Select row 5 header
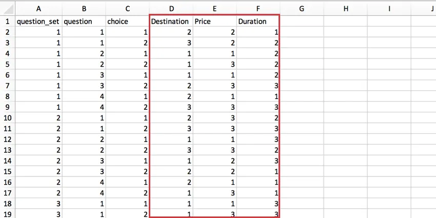Screen dimensions: 436x218 (7, 65)
